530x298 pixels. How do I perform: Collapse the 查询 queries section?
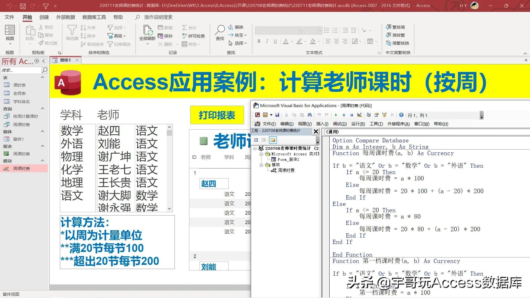point(43,108)
